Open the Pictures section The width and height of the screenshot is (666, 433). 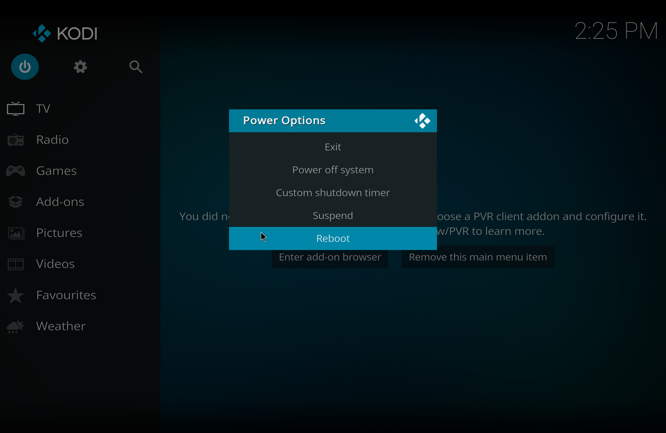(x=59, y=233)
